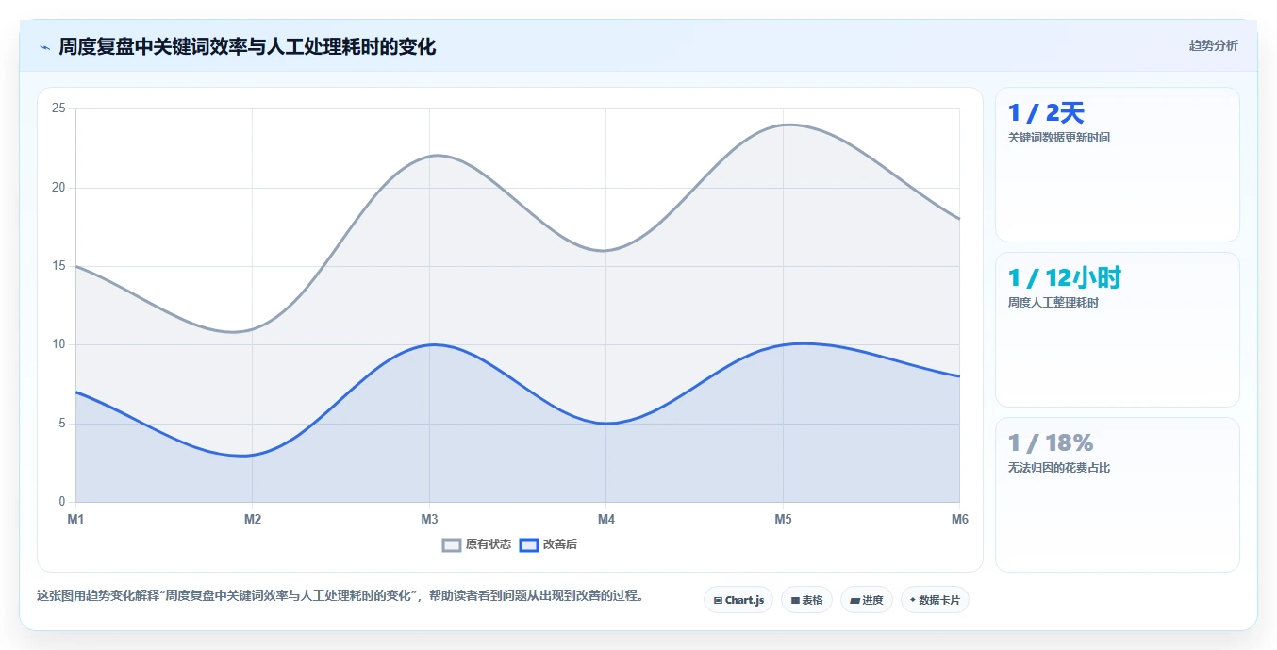
Task: Click the lightning icon beside the title
Action: click(x=44, y=46)
